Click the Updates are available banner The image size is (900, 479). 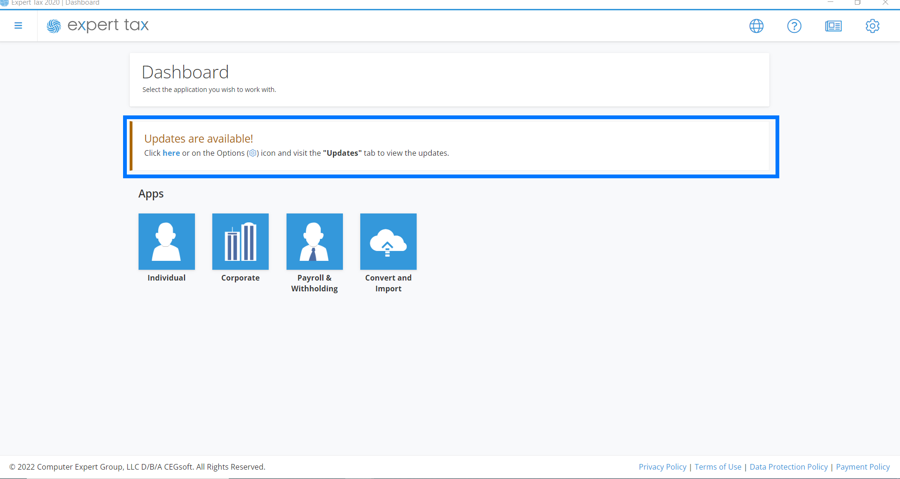450,146
